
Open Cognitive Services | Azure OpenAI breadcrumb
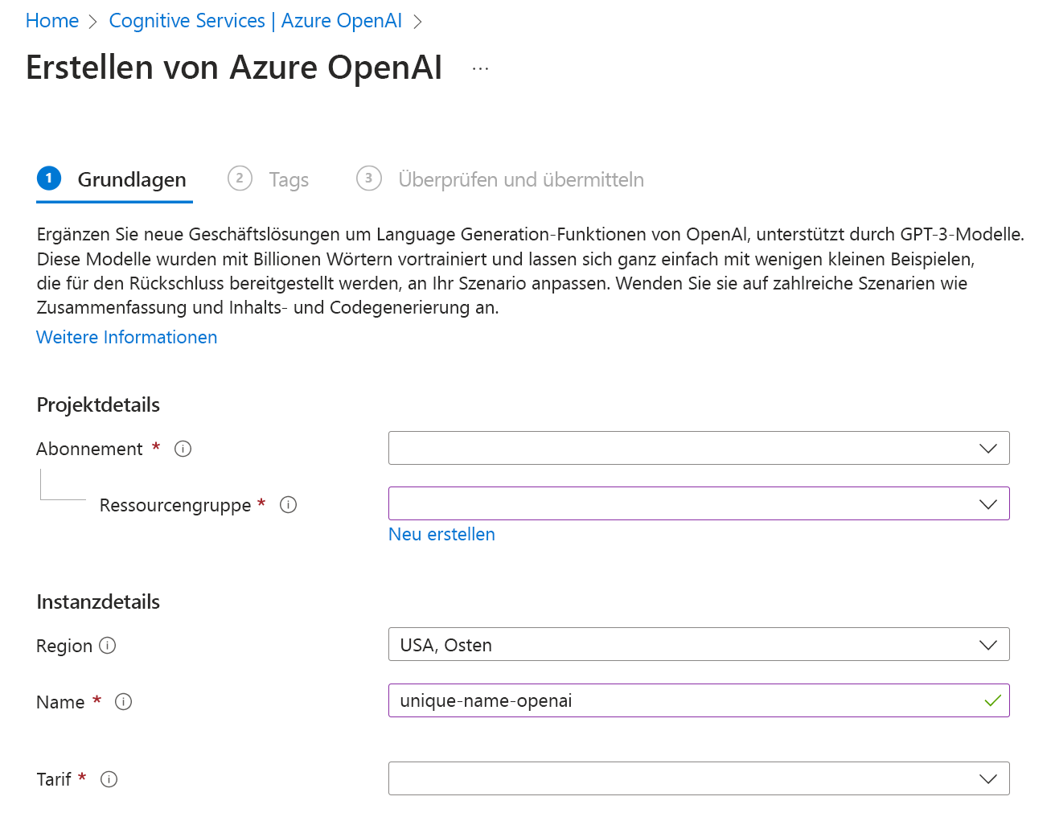point(255,21)
